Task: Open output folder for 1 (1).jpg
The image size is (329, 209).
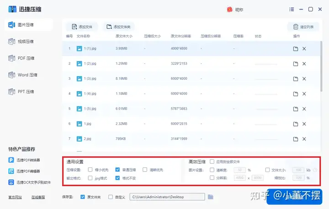Action: pos(296,49)
